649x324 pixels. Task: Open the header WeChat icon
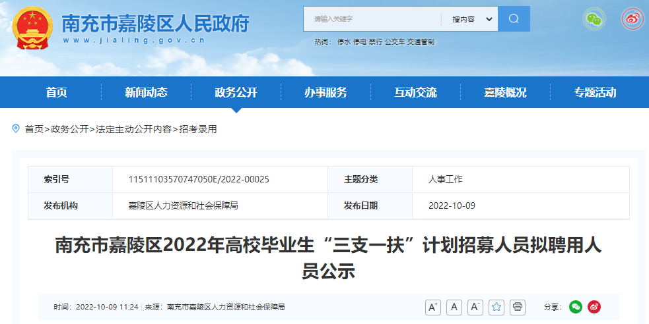tap(594, 19)
